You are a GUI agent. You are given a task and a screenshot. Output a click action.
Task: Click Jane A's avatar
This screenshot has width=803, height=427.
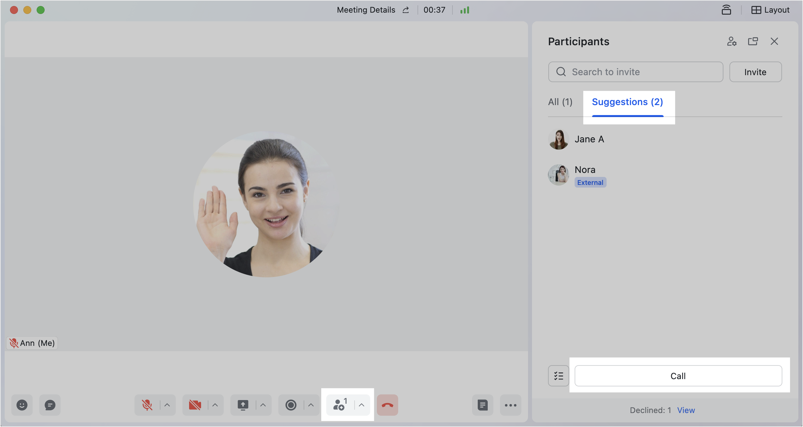559,139
